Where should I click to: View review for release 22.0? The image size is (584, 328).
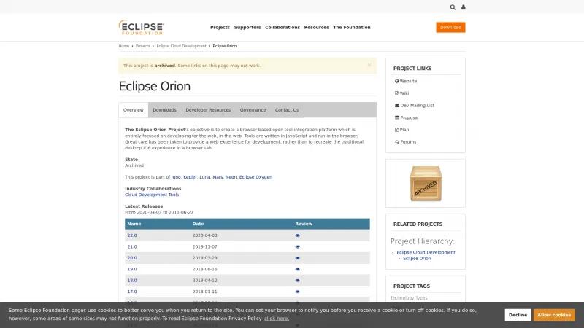coord(297,235)
